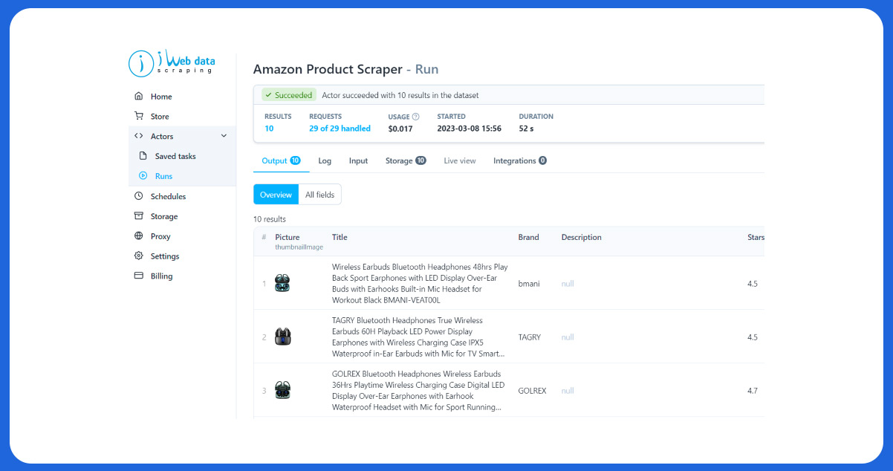Open the Input tab of the run
This screenshot has width=893, height=471.
pos(358,160)
